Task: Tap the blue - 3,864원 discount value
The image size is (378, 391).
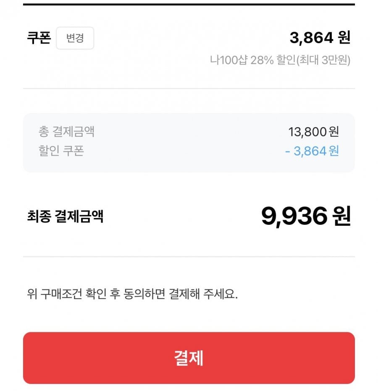Action: [x=312, y=151]
